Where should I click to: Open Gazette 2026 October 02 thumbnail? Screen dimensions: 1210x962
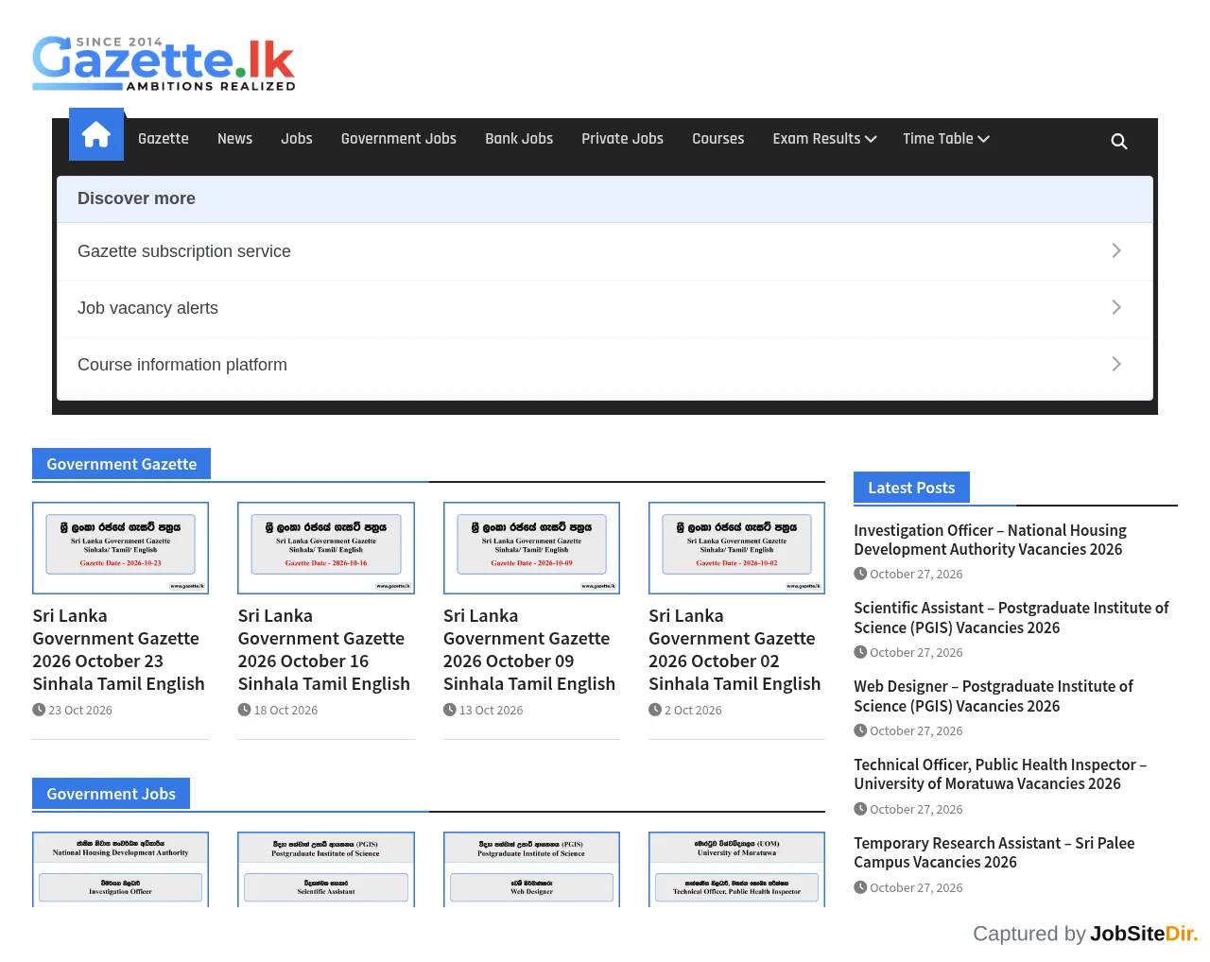coord(736,548)
